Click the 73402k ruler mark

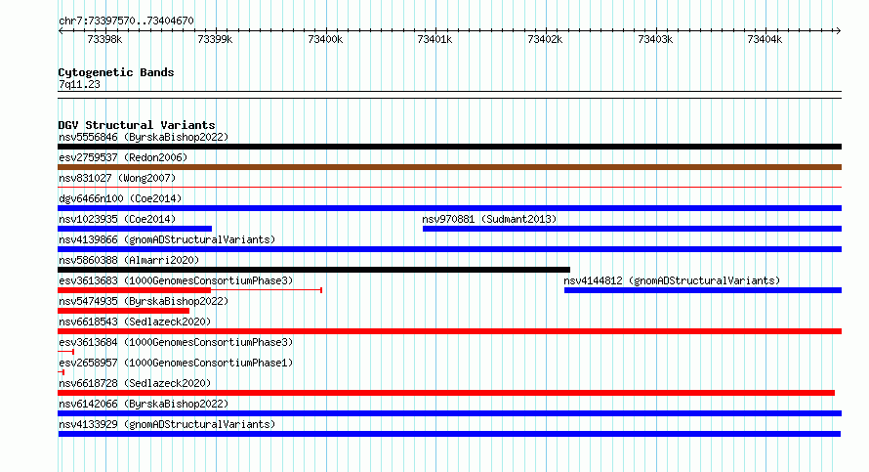(x=546, y=39)
